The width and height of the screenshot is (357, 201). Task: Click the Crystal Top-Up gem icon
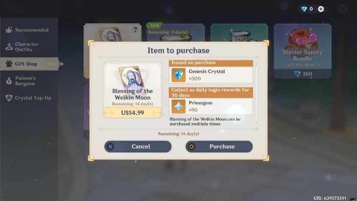coord(9,98)
